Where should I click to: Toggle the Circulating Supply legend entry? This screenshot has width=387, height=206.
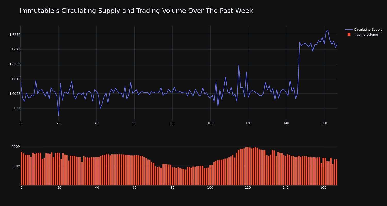coord(364,30)
